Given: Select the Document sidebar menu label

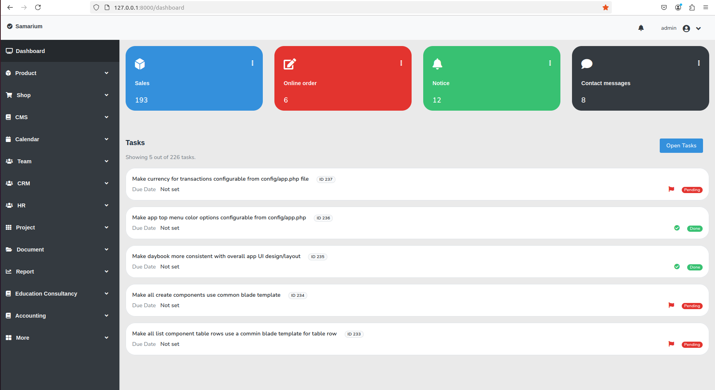Looking at the screenshot, I should pos(30,250).
